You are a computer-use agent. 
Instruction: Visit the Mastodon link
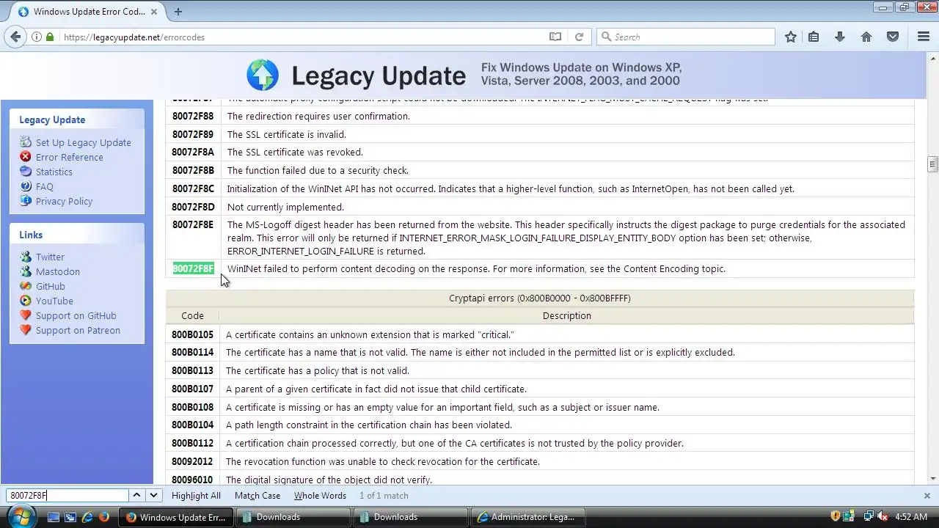tap(57, 271)
